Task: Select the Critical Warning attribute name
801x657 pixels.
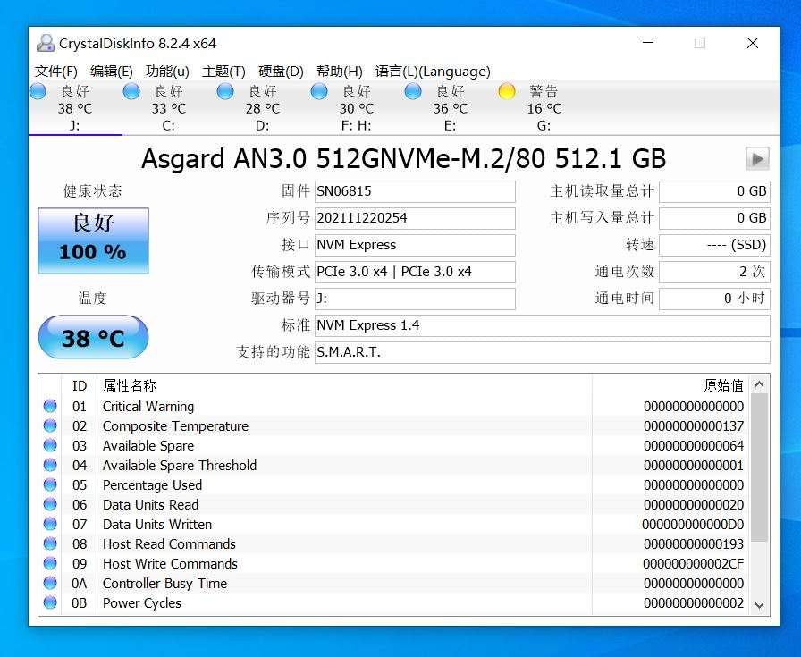Action: coord(148,407)
